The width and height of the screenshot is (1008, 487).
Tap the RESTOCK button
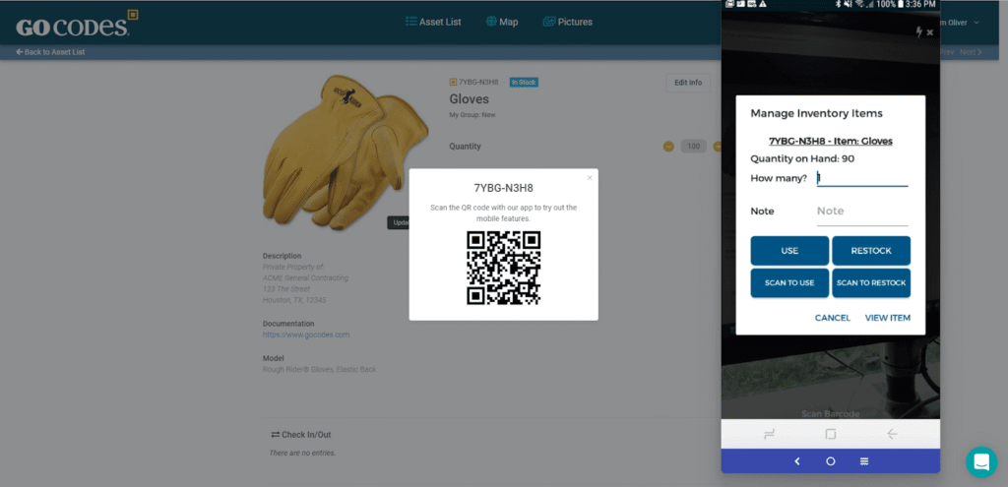[x=871, y=251]
